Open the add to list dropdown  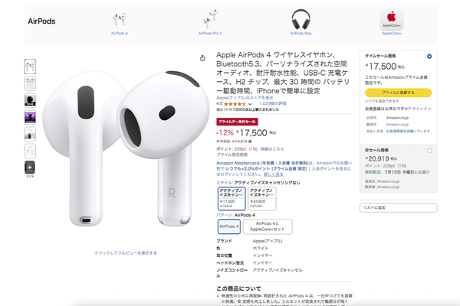pyautogui.click(x=398, y=207)
